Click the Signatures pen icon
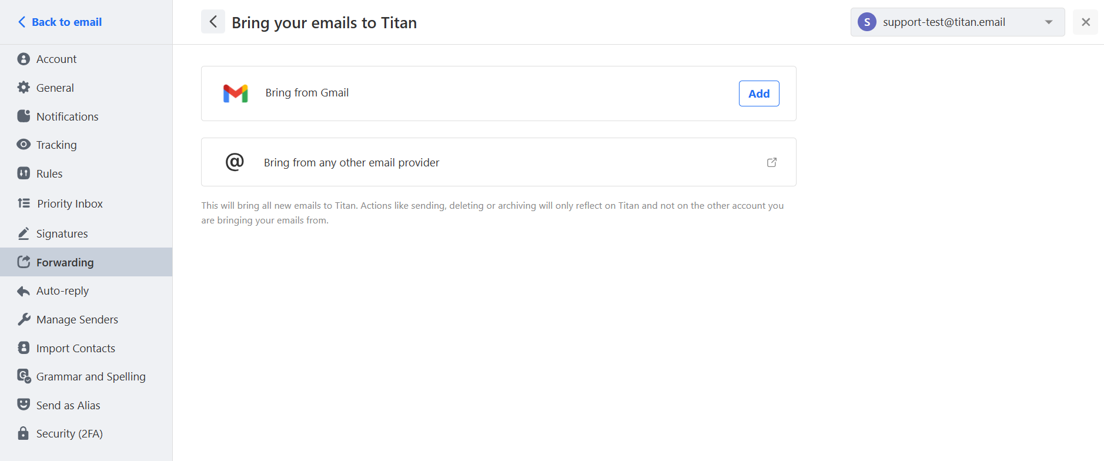Image resolution: width=1104 pixels, height=461 pixels. pos(24,233)
